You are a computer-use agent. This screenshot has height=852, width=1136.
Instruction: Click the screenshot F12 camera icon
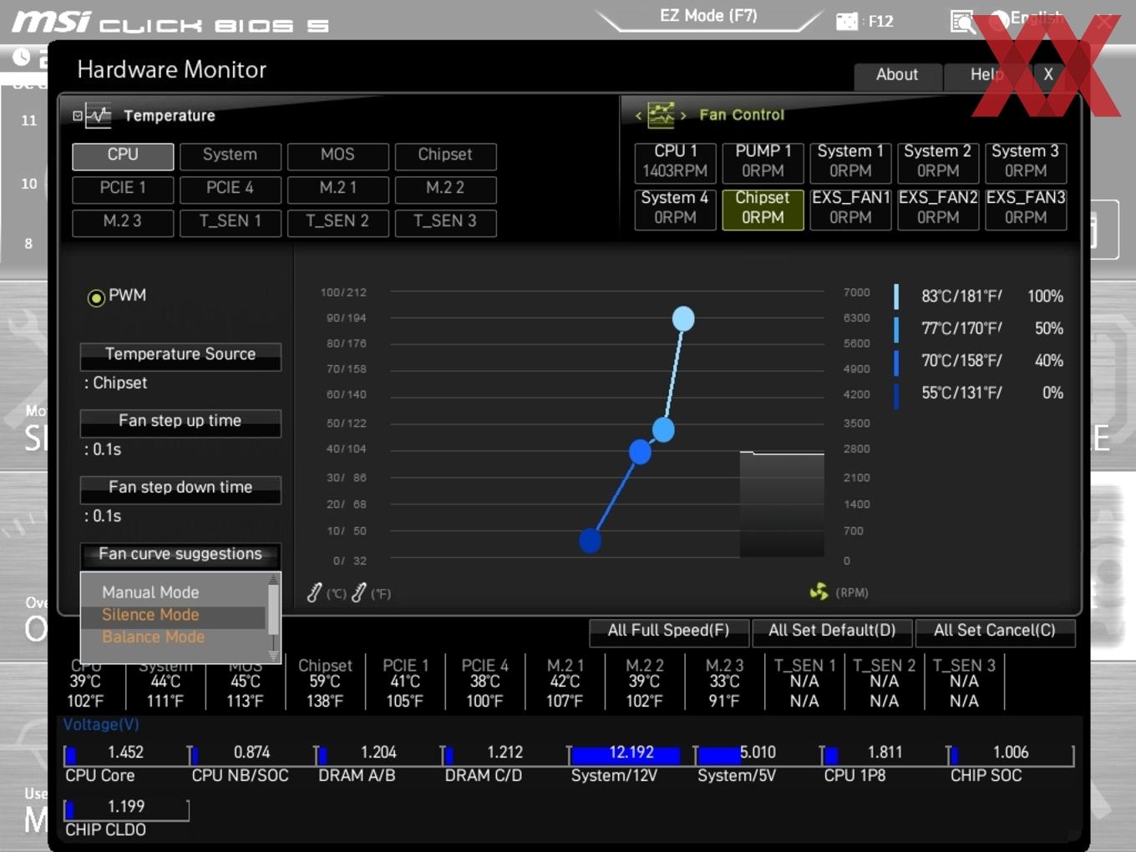coord(847,21)
